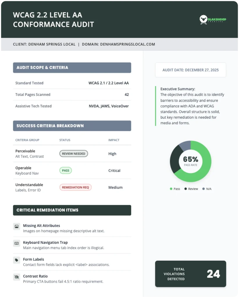Click the Executive Summary heading
239x298 pixels.
coord(178,89)
